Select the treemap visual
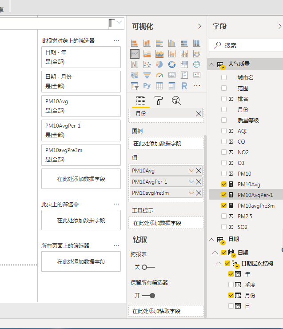Viewport: 283px width, 329px height. point(184,64)
